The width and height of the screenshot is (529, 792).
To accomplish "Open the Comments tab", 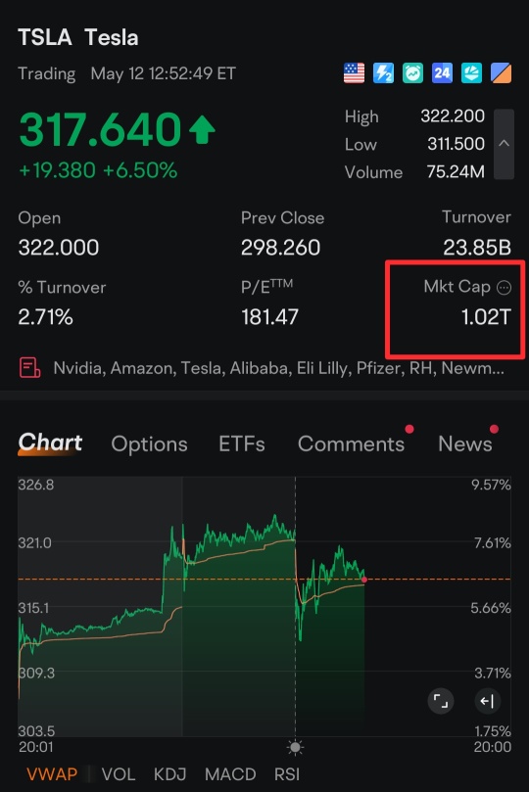I will (x=351, y=444).
